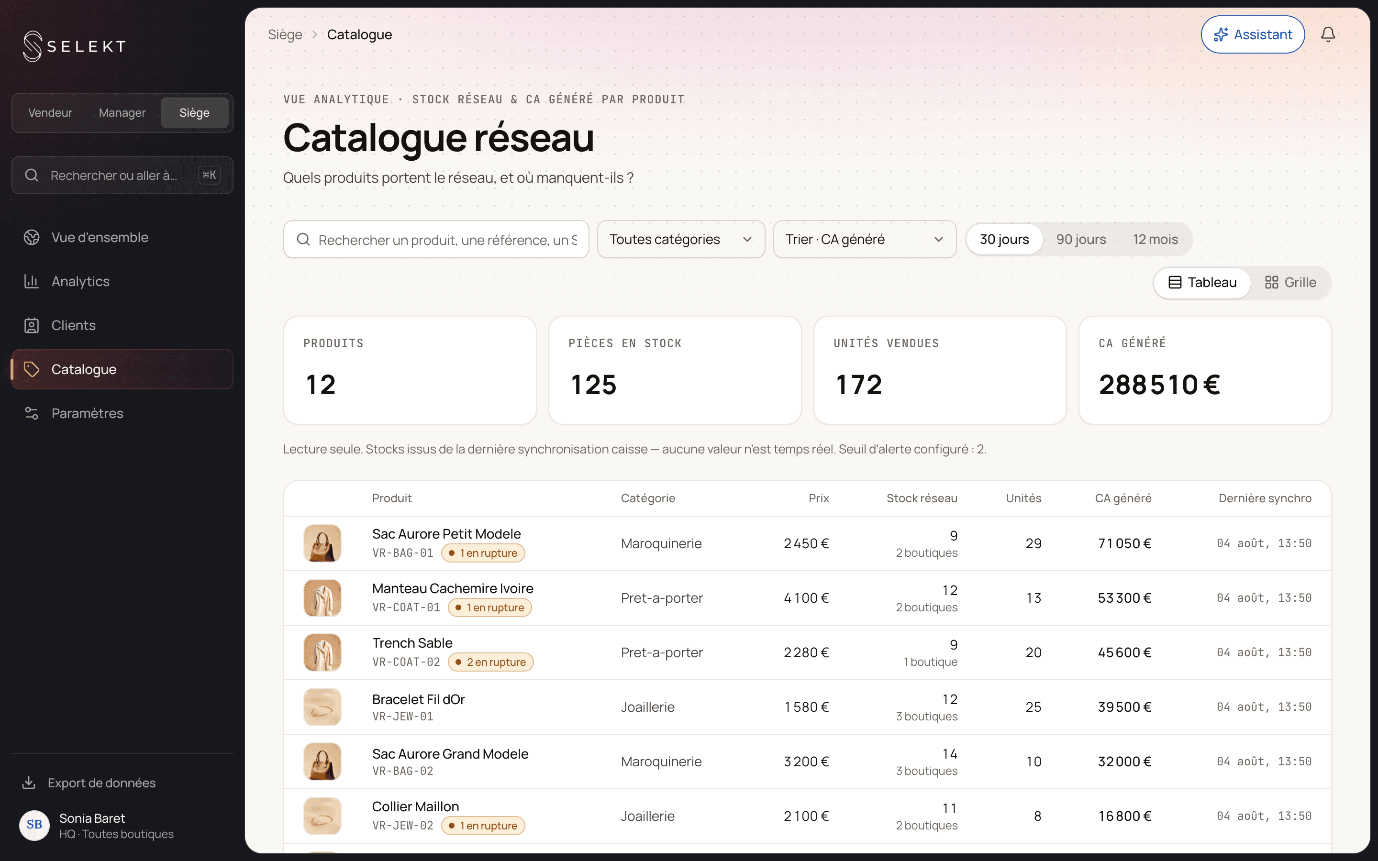1378x861 pixels.
Task: Open notifications bell
Action: pos(1328,35)
